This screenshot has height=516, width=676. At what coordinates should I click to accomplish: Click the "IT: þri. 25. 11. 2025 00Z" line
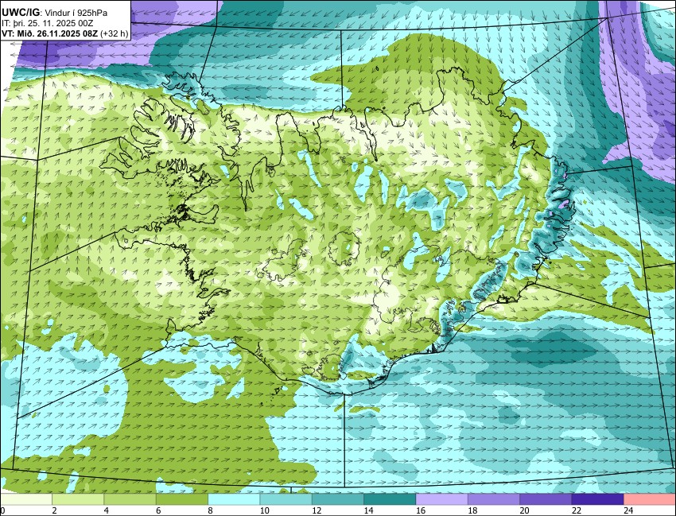point(48,23)
